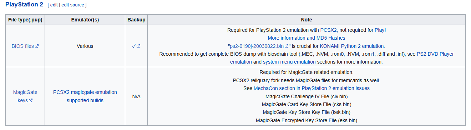Open MechaCon section in PlayStation 2 emulation issues
Image resolution: width=471 pixels, height=130 pixels.
pyautogui.click(x=312, y=88)
